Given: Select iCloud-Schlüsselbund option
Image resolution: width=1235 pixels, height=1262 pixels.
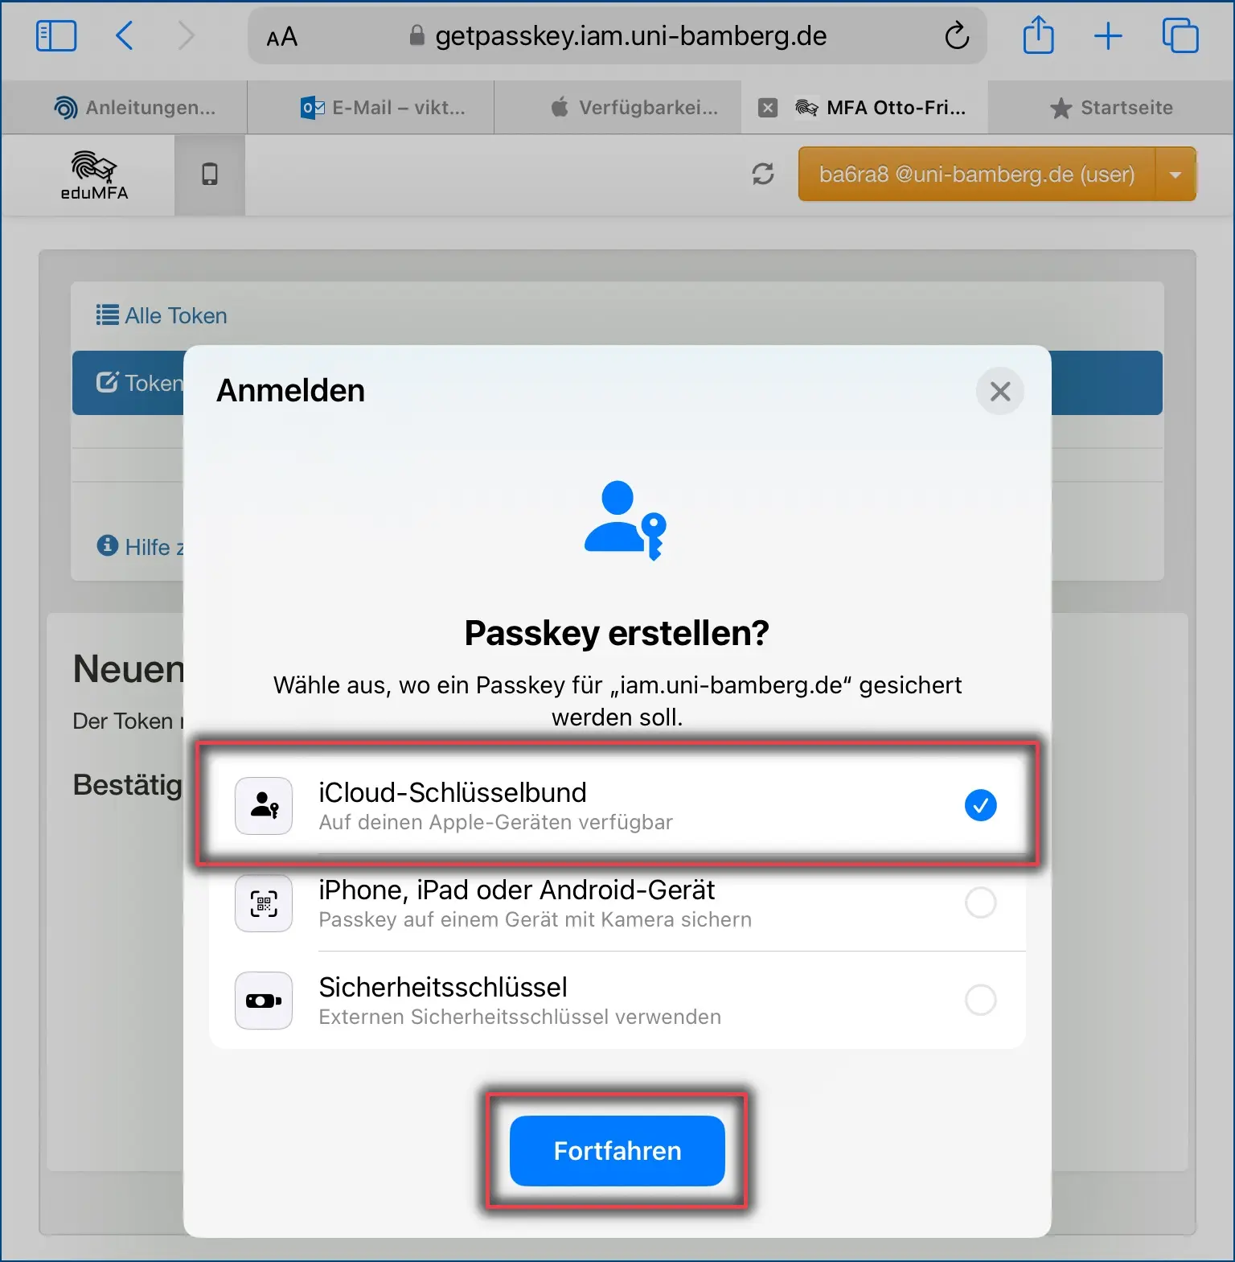Looking at the screenshot, I should (x=617, y=805).
